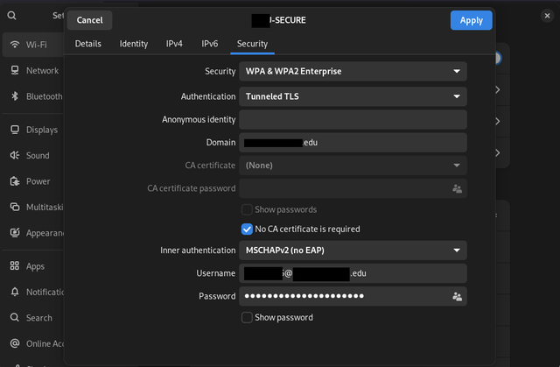Click the Username input field
560x367 pixels.
tap(353, 273)
